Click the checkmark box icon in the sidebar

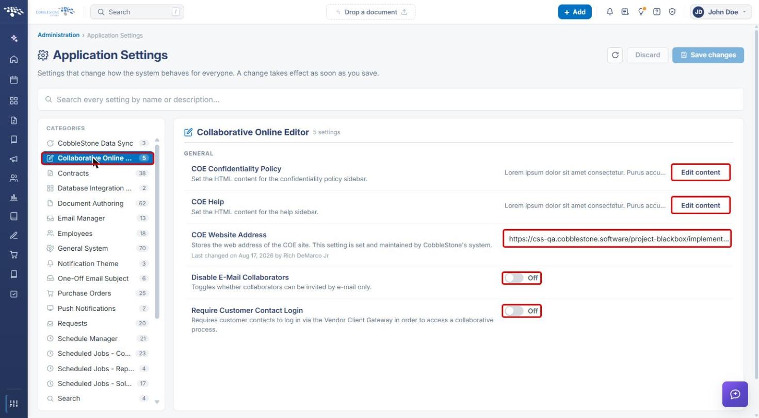(14, 294)
